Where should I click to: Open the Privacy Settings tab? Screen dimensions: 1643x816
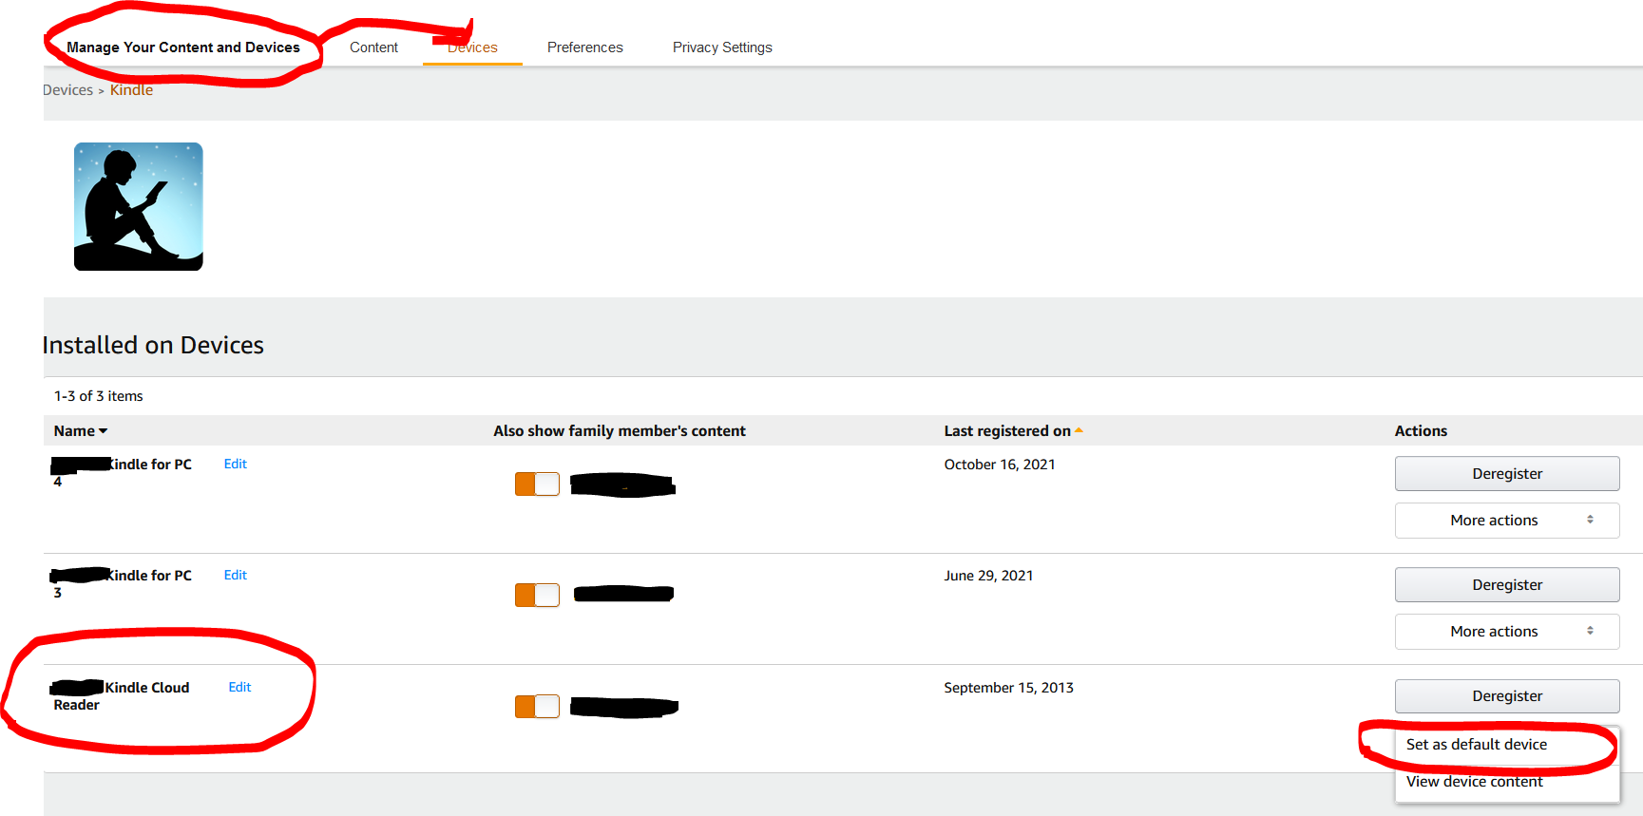point(722,47)
